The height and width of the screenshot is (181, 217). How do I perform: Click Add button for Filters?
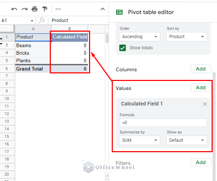pos(201,162)
